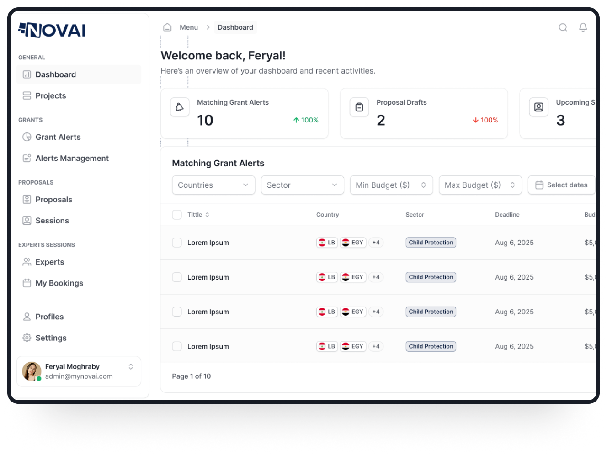Click the notification bell icon
Screen dimensions: 607x455
583,27
